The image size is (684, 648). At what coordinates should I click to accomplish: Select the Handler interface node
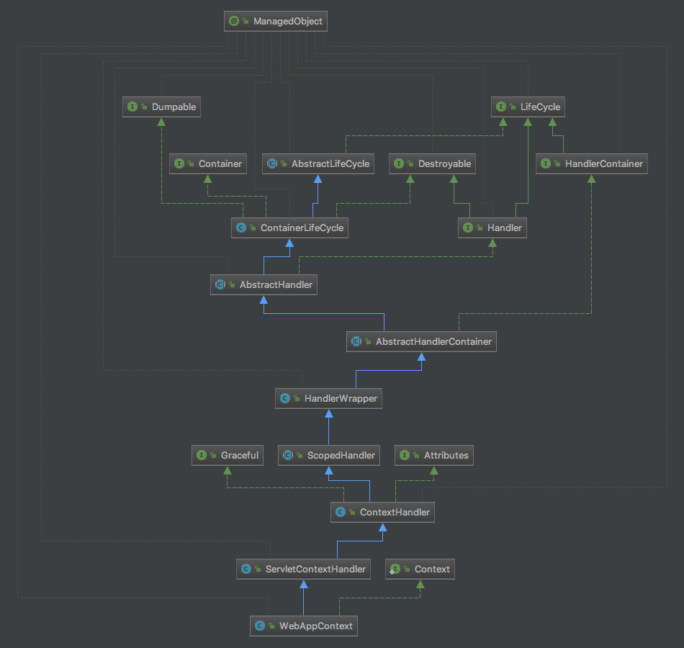point(492,228)
